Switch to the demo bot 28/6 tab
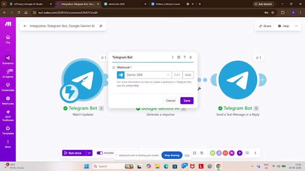This screenshot has width=305, height=171. pyautogui.click(x=125, y=4)
